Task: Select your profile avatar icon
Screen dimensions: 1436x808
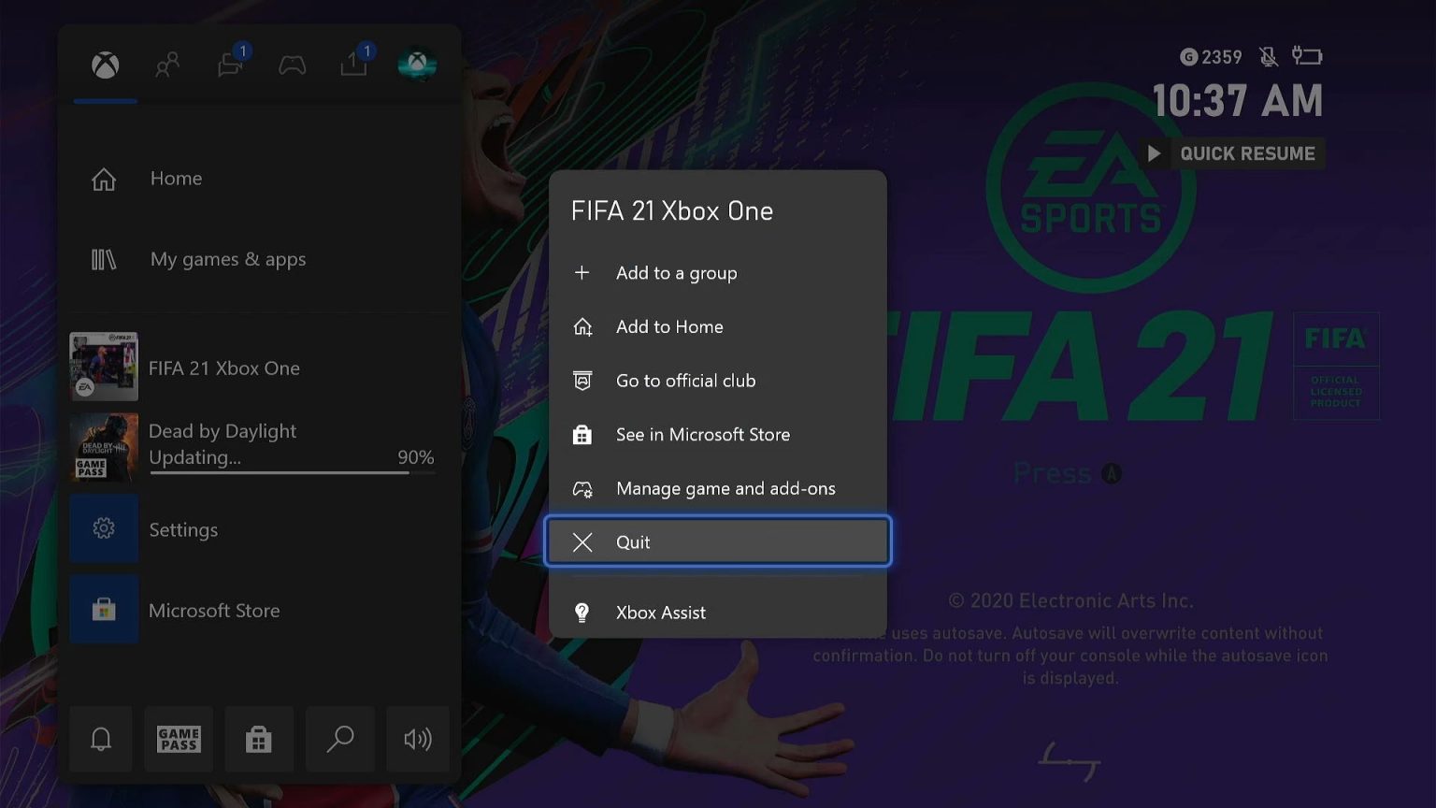Action: [x=418, y=65]
